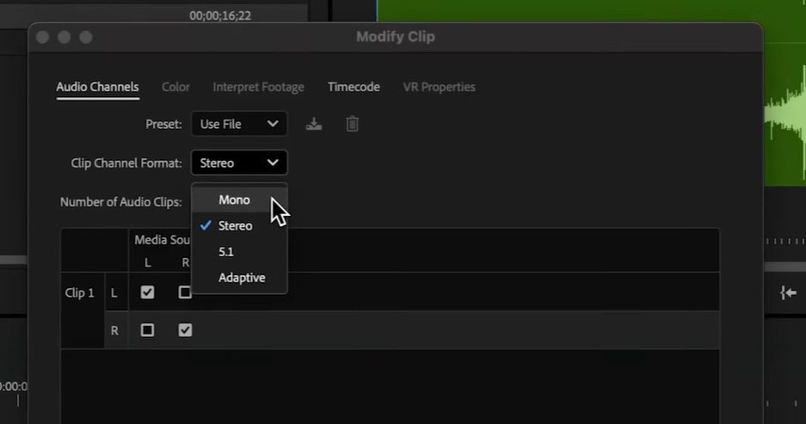Select Adaptive channel format option
The width and height of the screenshot is (806, 424).
(x=239, y=278)
